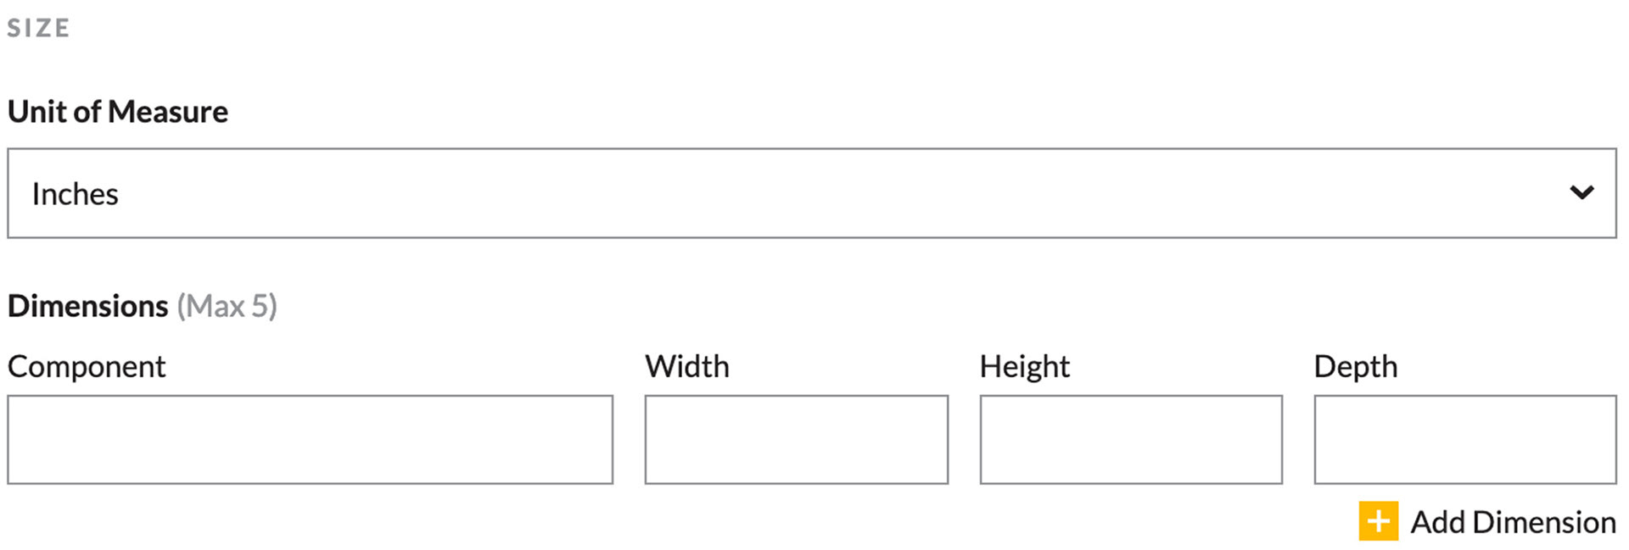The height and width of the screenshot is (550, 1629).
Task: Focus the Height input field
Action: point(1131,440)
